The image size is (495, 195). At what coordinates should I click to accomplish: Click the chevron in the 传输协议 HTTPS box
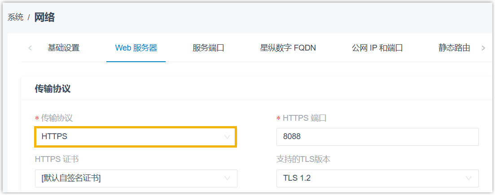[x=227, y=137]
